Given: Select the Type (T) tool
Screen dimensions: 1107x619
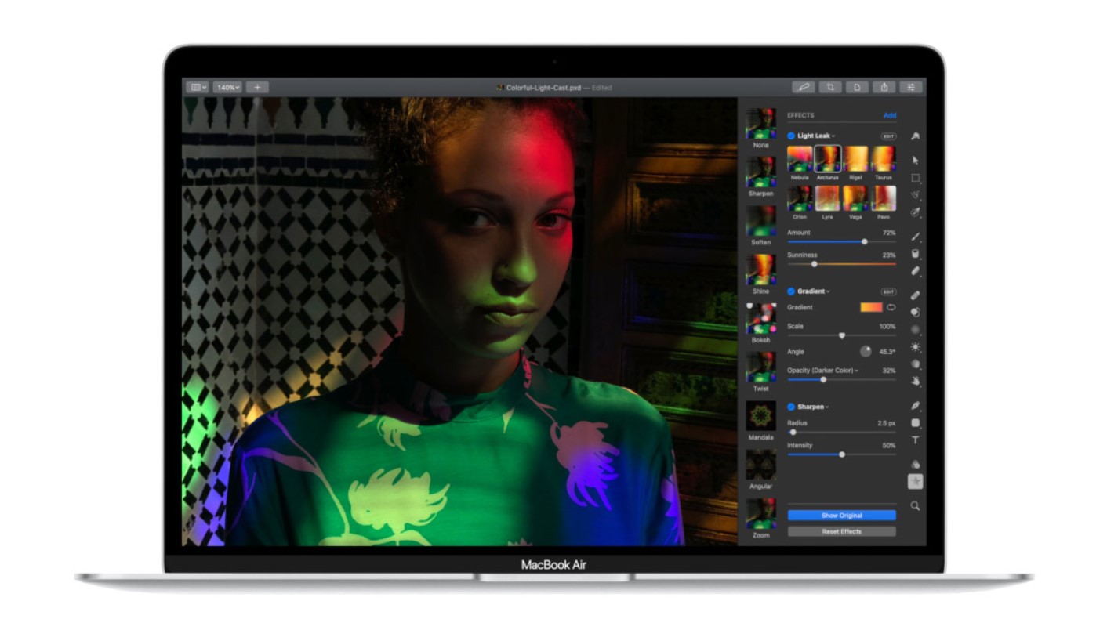Looking at the screenshot, I should coord(915,441).
